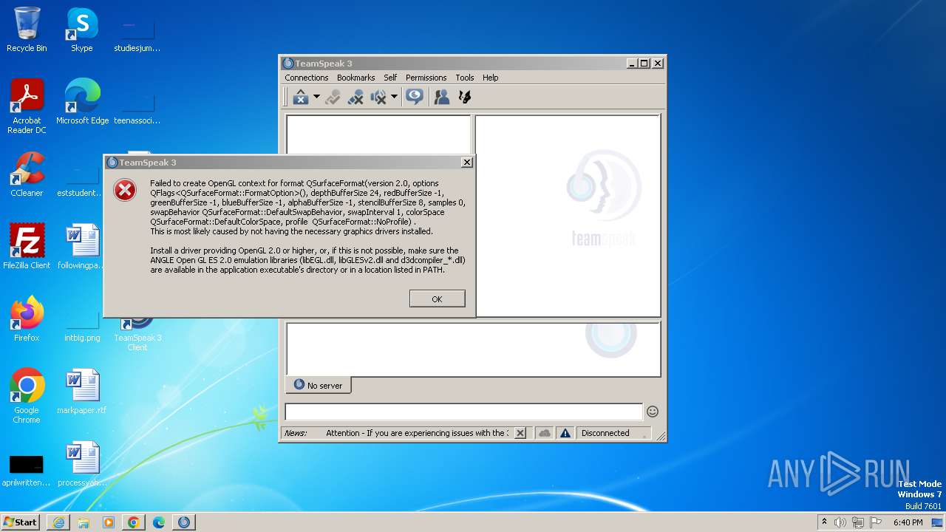
Task: Click the Disconnected status text
Action: point(605,433)
